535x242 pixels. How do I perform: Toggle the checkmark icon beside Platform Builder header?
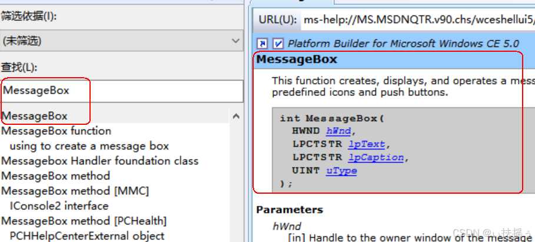click(278, 44)
